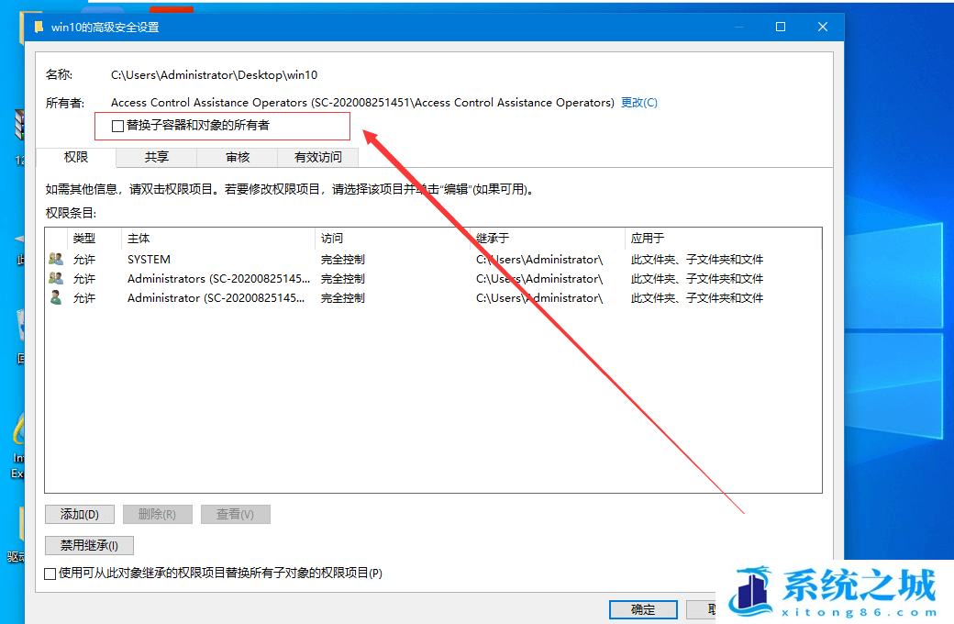Screen dimensions: 954x624
Task: Click 完全控制 in the Administrators row
Action: pyautogui.click(x=342, y=279)
